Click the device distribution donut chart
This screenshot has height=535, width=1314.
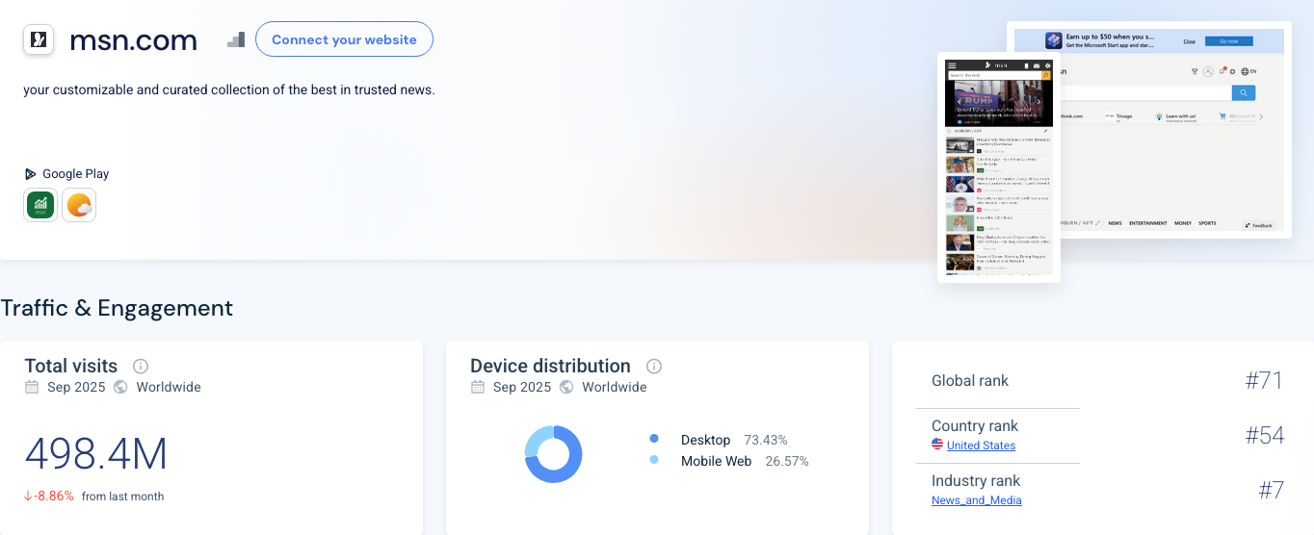(554, 454)
